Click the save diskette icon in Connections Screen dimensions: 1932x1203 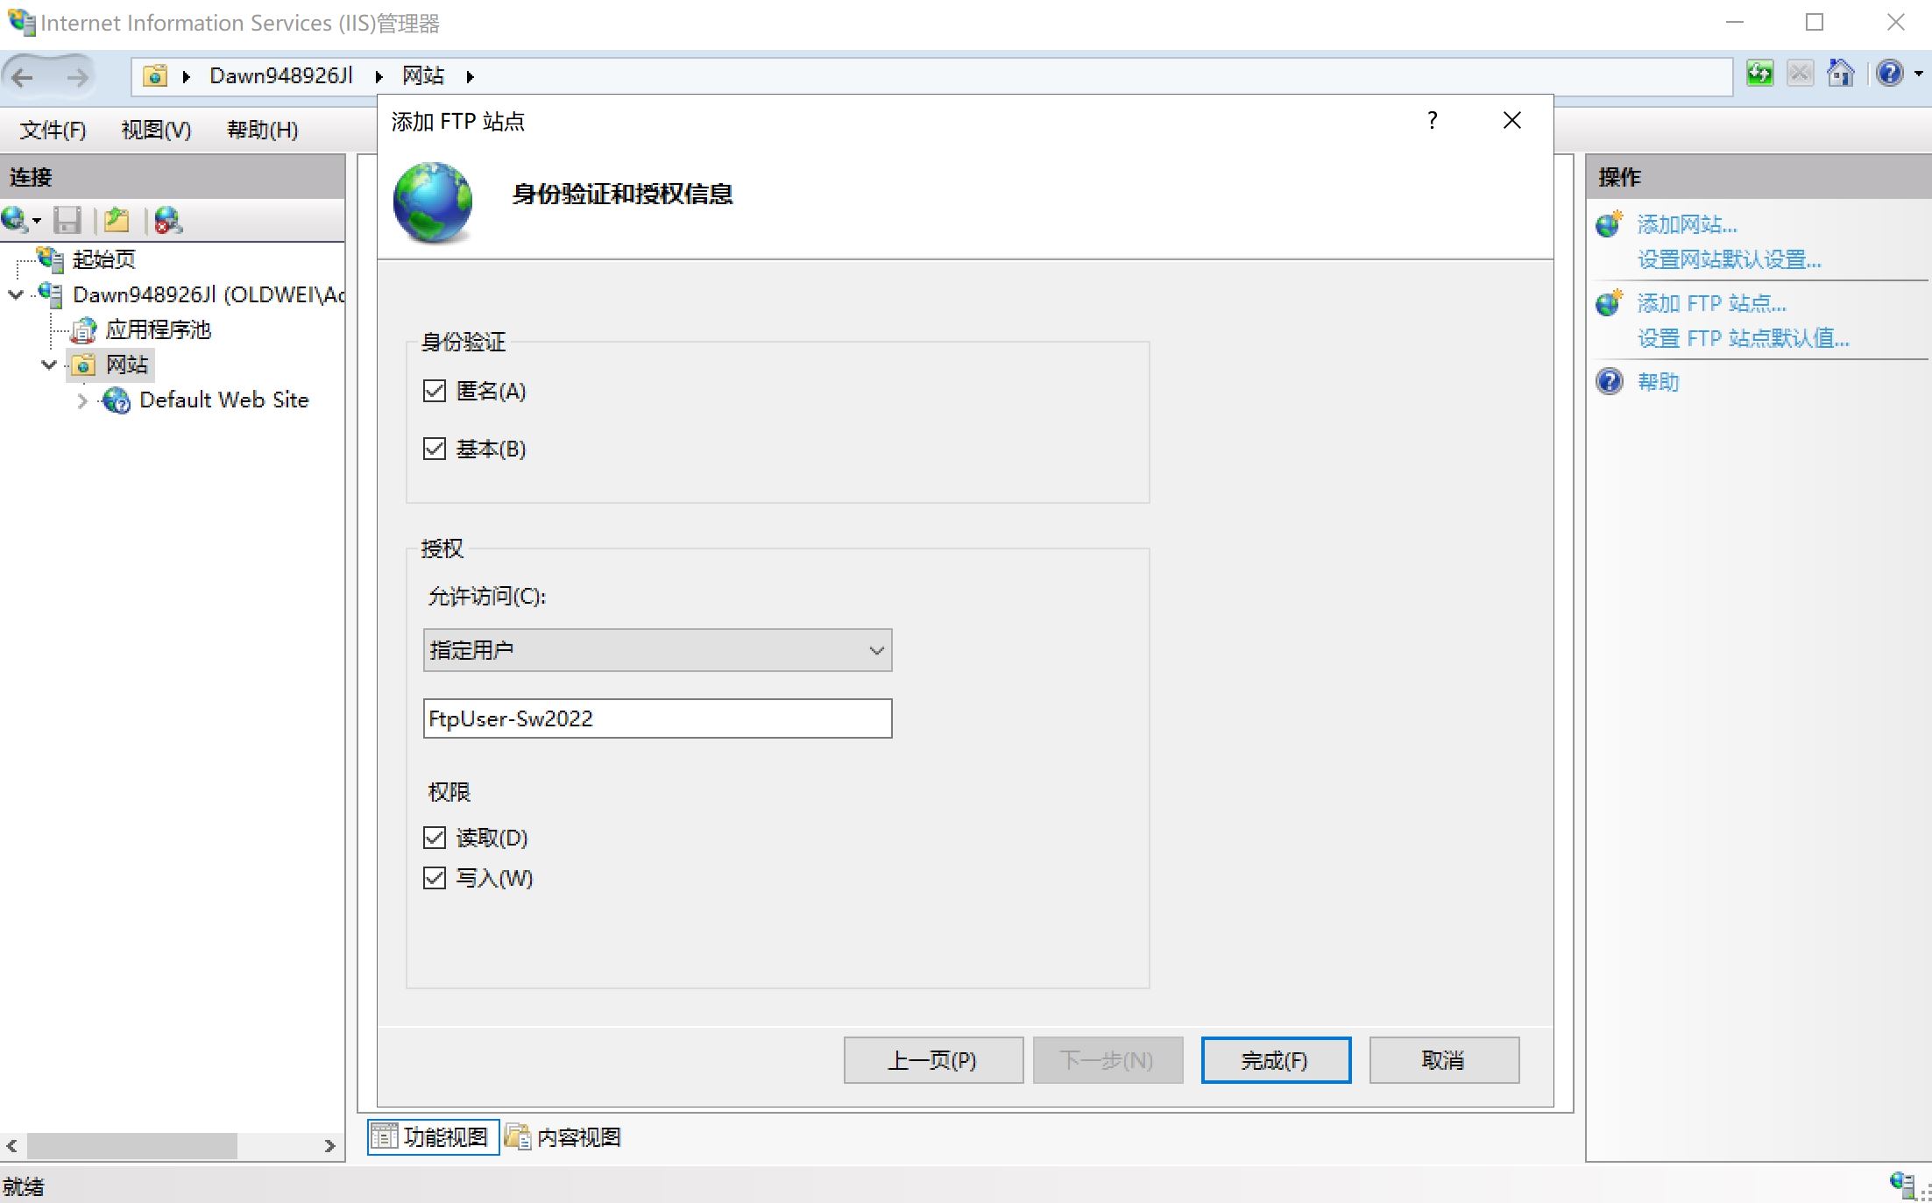tap(67, 220)
